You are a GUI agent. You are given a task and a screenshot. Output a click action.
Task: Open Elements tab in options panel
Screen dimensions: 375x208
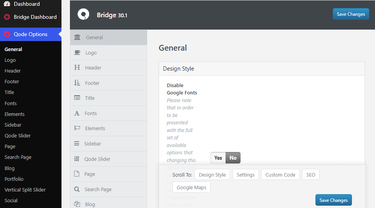pyautogui.click(x=109, y=129)
